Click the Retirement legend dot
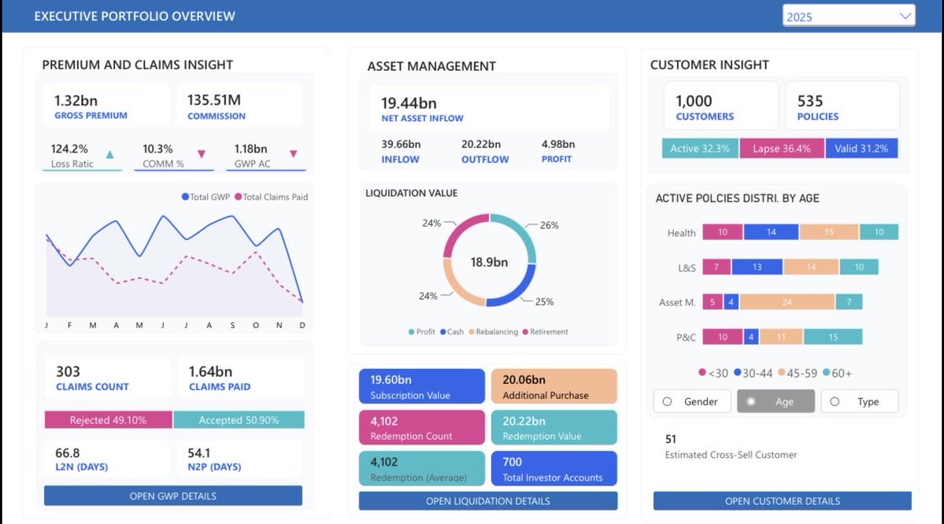 pyautogui.click(x=526, y=332)
